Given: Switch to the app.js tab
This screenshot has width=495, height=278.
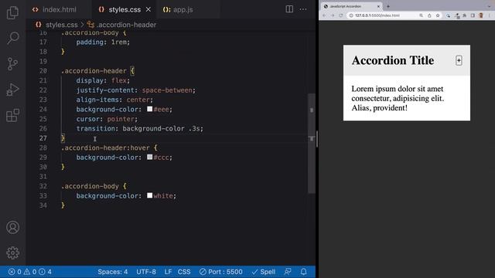Looking at the screenshot, I should (x=183, y=9).
